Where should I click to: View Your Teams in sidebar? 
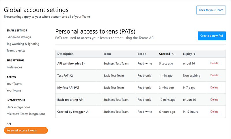[x=14, y=84]
